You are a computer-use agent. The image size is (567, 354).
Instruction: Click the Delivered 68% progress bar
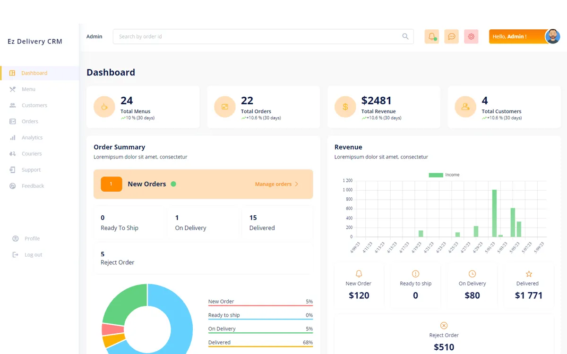pyautogui.click(x=260, y=346)
